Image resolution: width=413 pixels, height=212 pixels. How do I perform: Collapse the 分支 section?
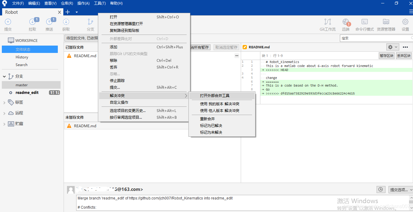tap(4, 76)
